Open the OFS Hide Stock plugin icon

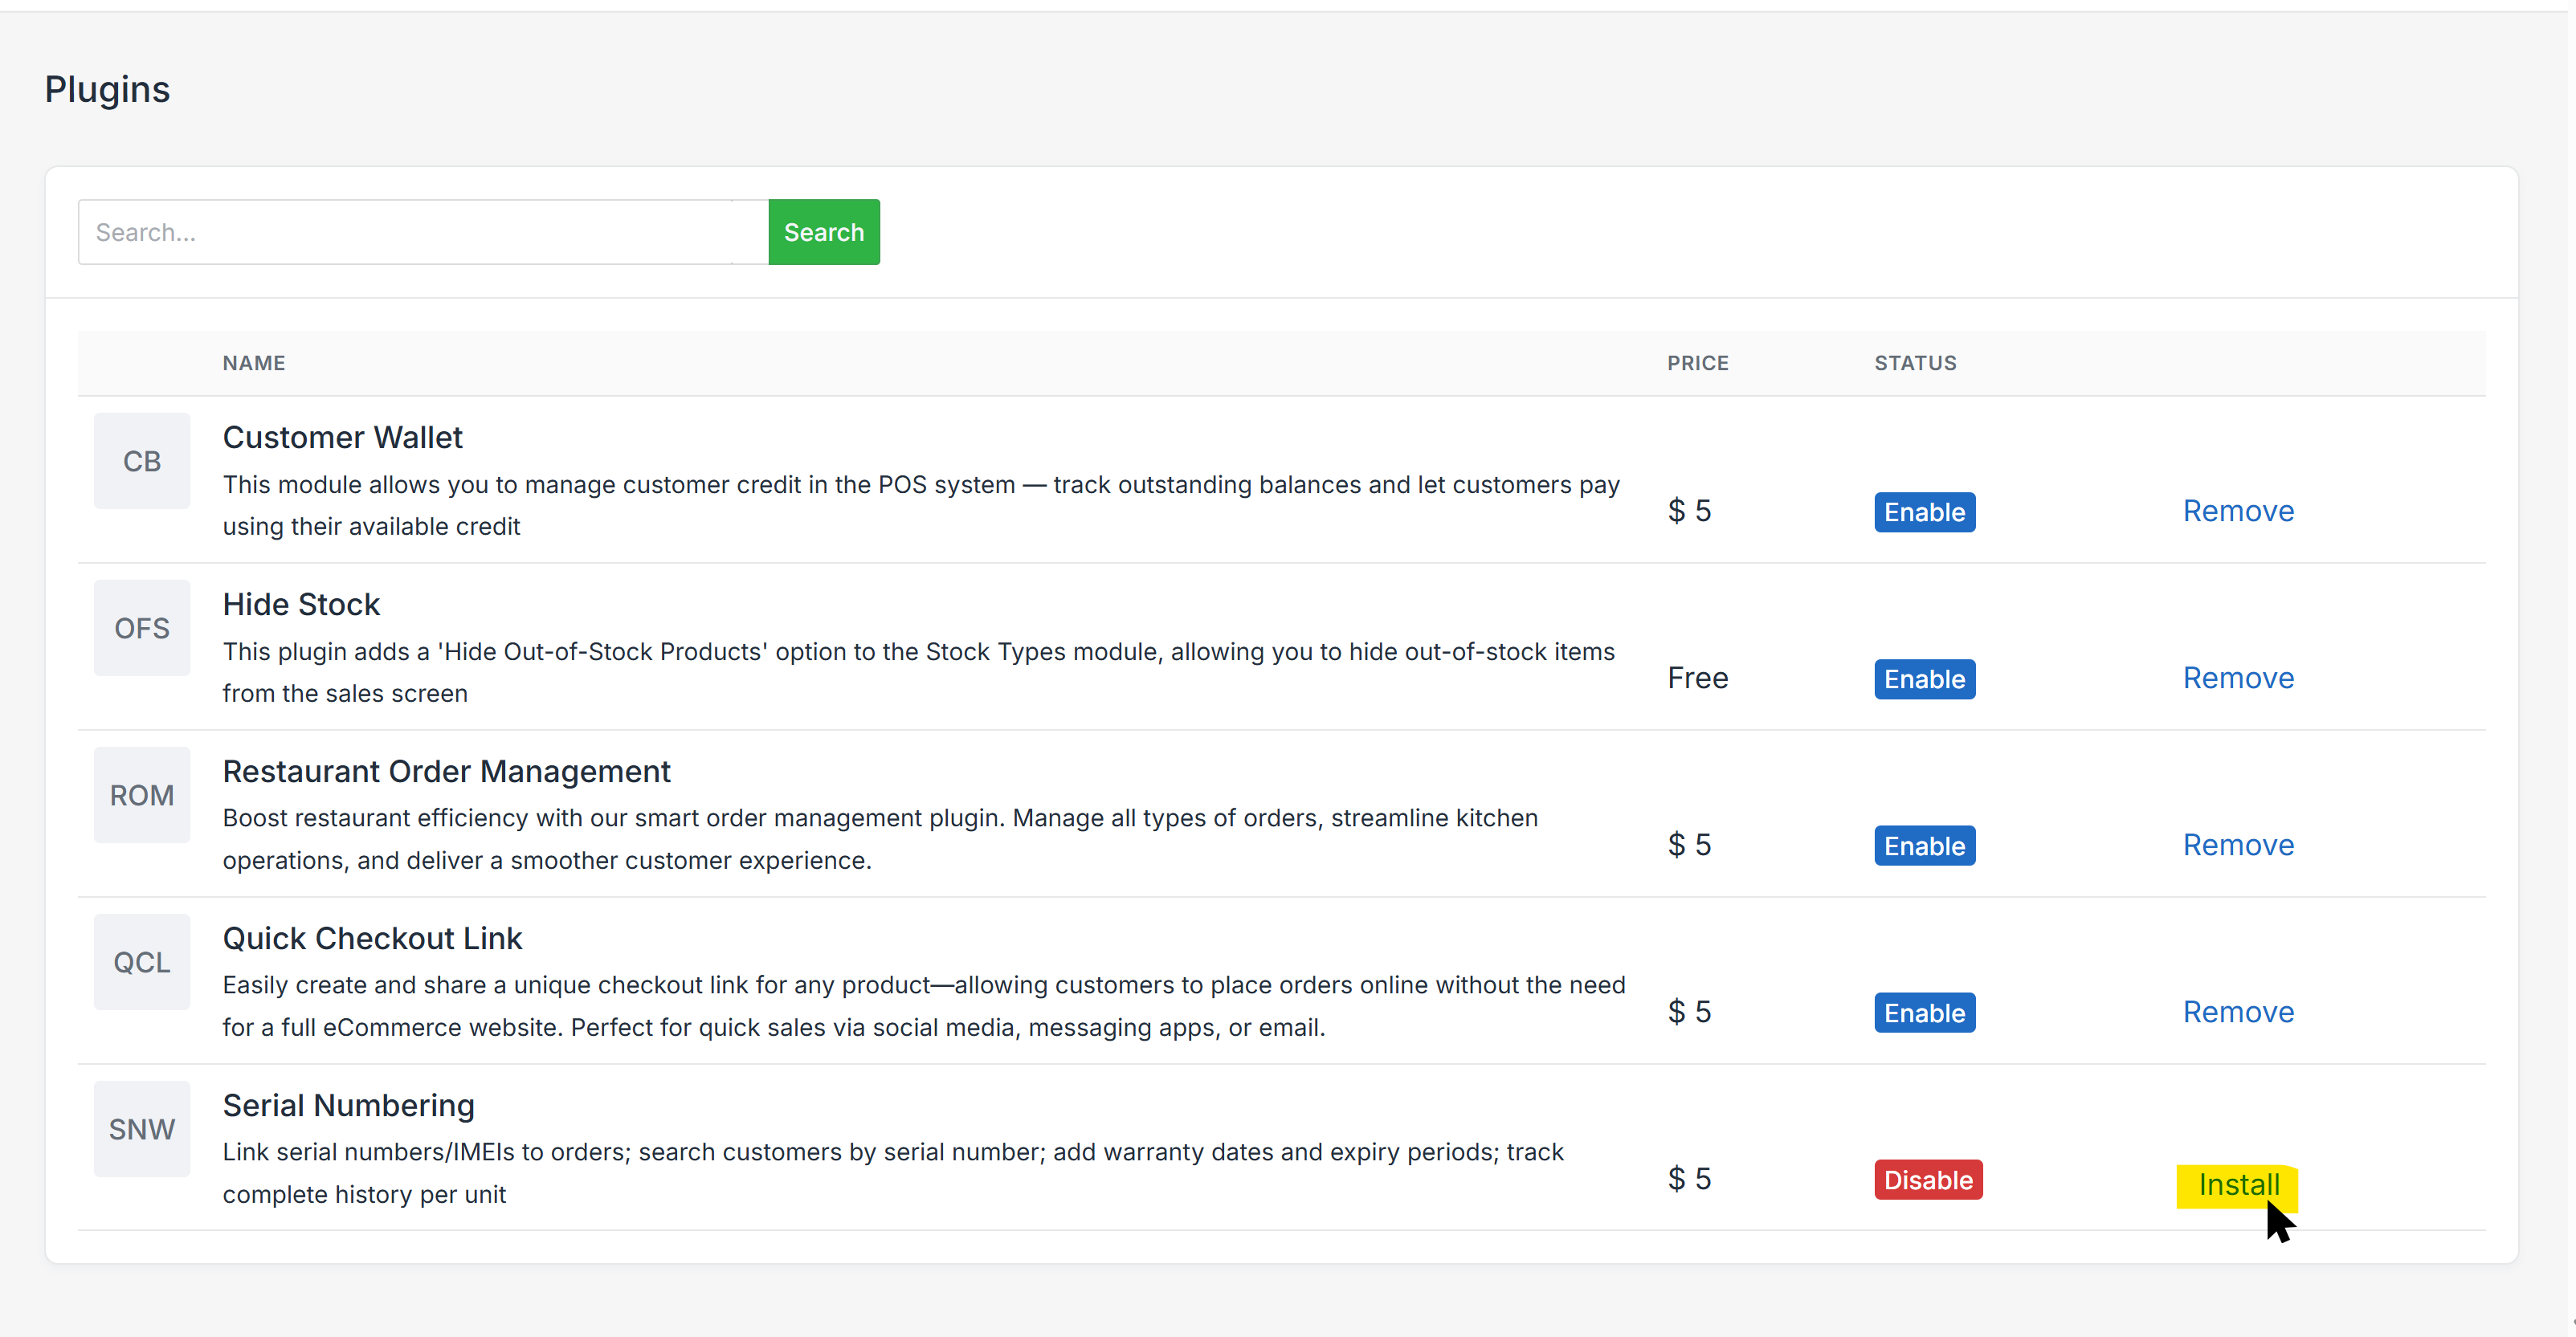coord(142,628)
